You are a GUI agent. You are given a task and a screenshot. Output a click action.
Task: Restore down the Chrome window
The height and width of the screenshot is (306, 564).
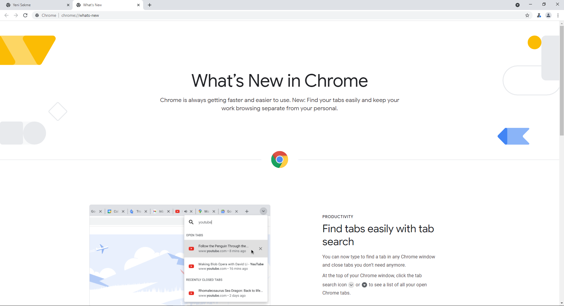click(544, 4)
